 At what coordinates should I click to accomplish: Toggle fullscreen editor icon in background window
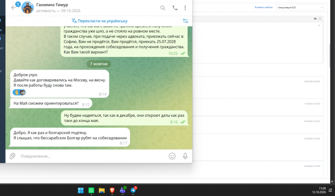[x=320, y=19]
